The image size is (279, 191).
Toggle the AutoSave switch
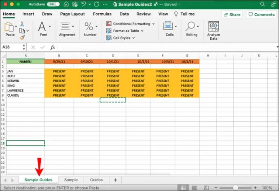[53, 4]
